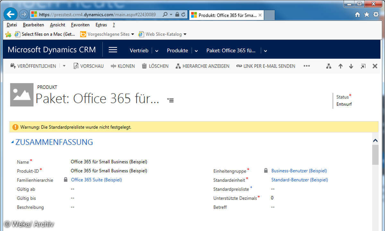
Task: Close the Produkt: Office 365 browser tab
Action: coord(260,15)
